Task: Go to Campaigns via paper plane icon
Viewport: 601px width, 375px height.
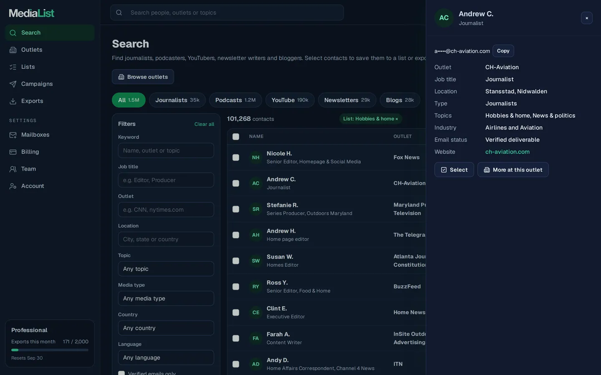Action: pos(13,84)
